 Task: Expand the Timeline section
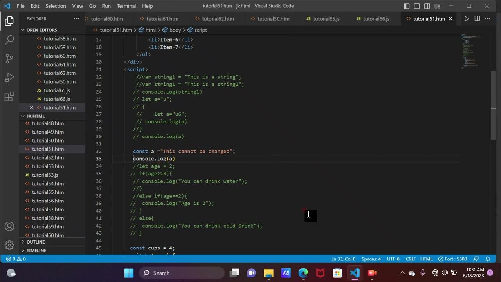coord(52,251)
